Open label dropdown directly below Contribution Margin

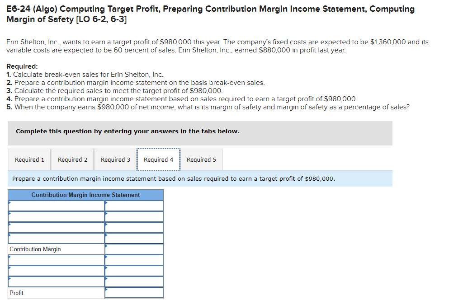(x=57, y=260)
